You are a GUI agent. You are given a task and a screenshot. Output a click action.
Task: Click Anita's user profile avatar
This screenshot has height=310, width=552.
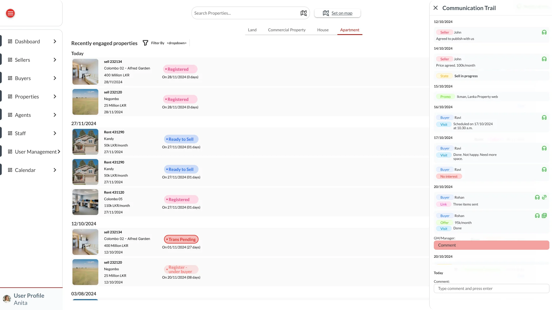7,299
